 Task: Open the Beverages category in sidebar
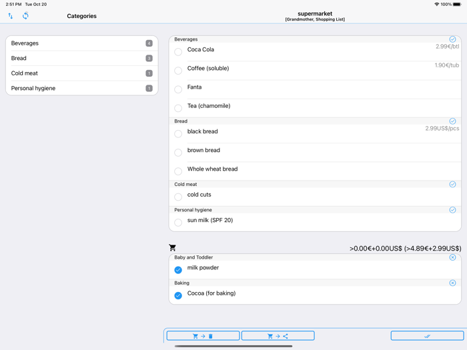click(x=81, y=43)
